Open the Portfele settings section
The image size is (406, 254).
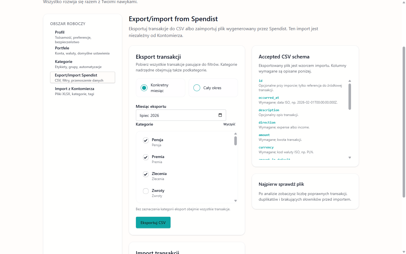coord(83,51)
